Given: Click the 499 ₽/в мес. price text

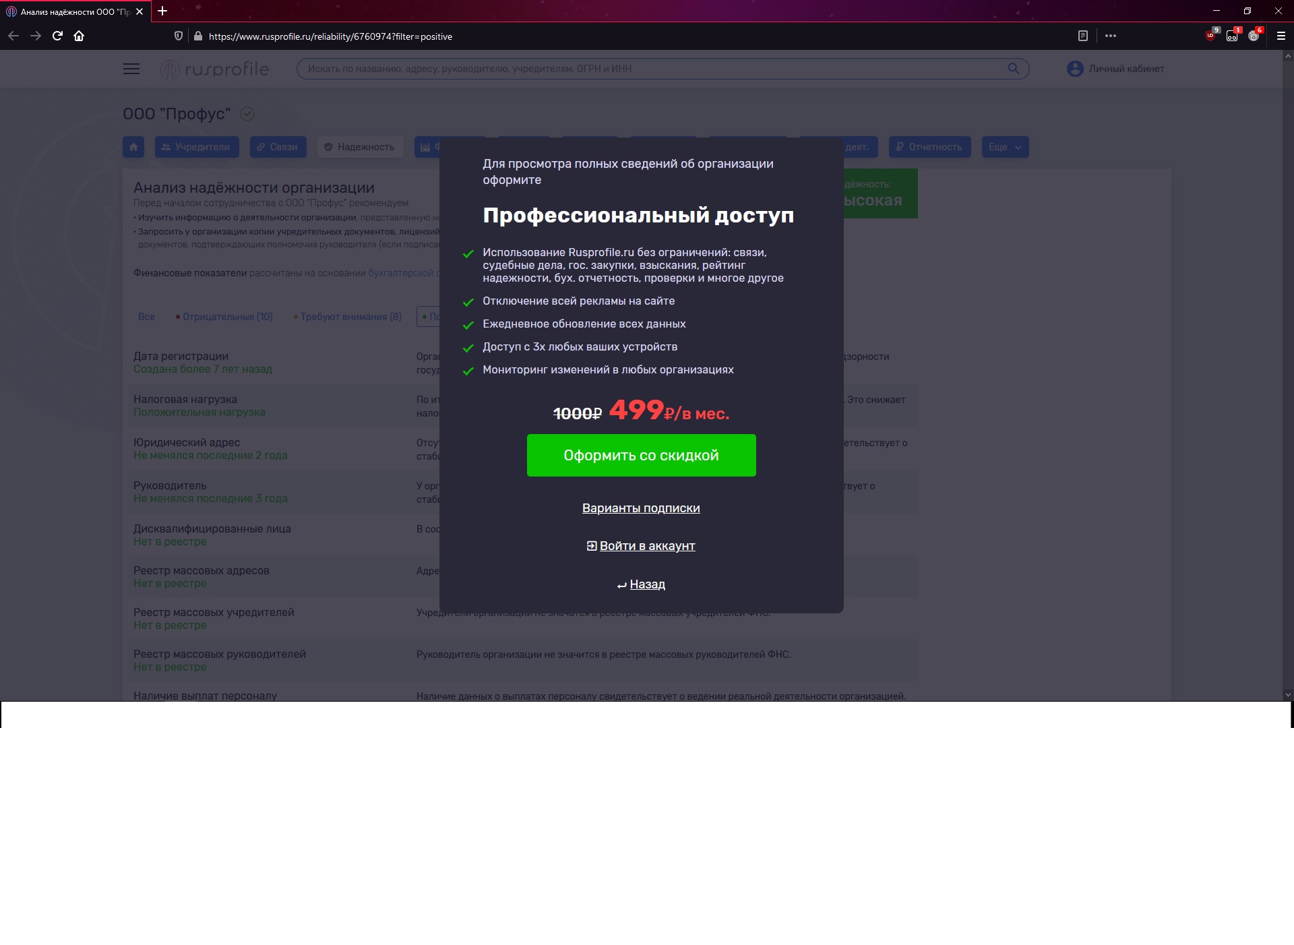Looking at the screenshot, I should coord(669,410).
